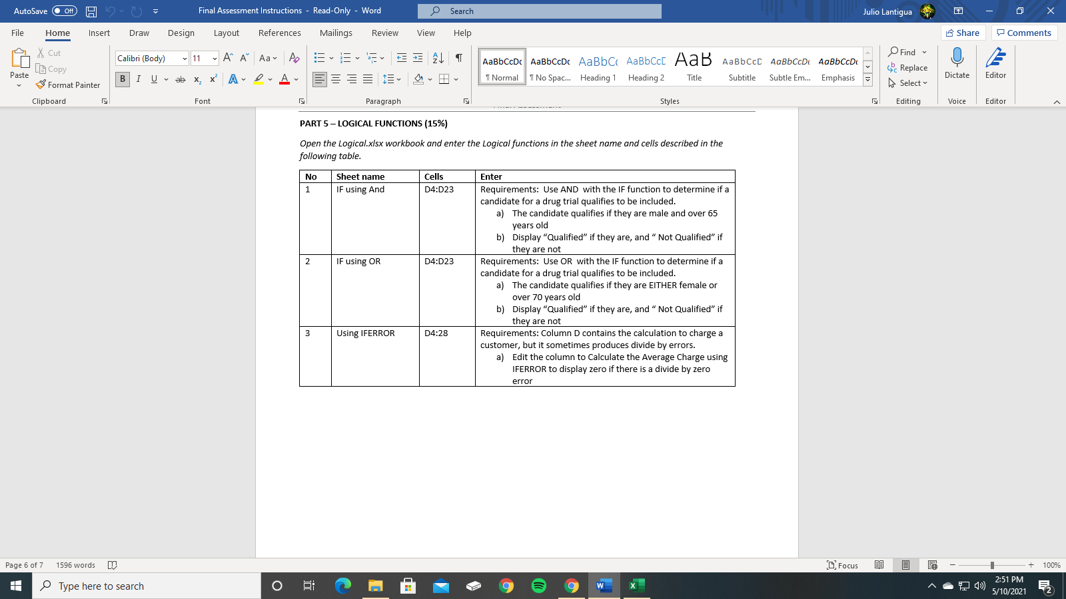The image size is (1066, 599).
Task: Toggle Focus mode in the status bar
Action: [842, 565]
